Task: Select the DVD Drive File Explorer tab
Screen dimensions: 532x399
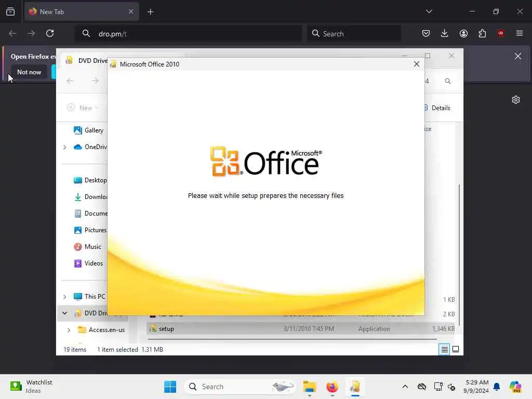Action: (88, 61)
